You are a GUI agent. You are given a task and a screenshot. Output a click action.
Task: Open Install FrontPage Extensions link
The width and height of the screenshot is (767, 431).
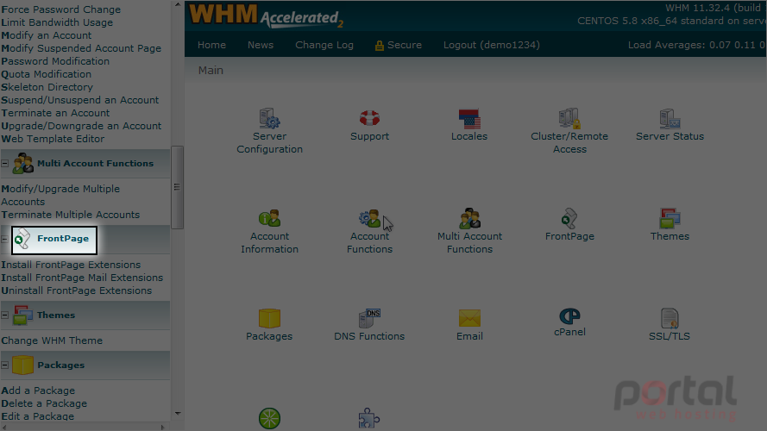71,265
